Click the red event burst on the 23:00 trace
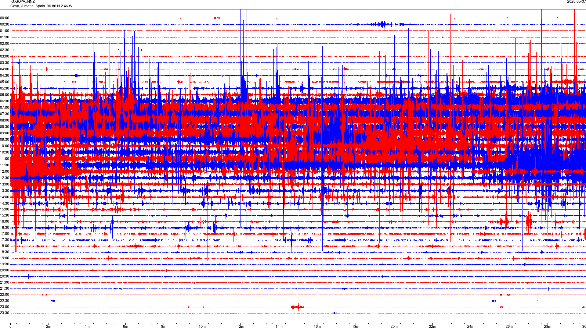 click(297, 307)
